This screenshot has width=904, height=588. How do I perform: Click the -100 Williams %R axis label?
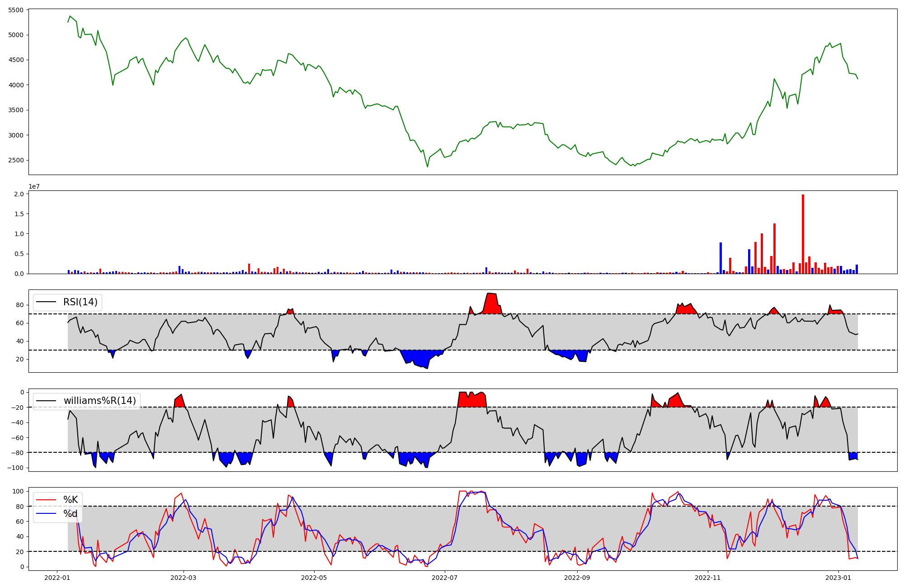point(16,468)
